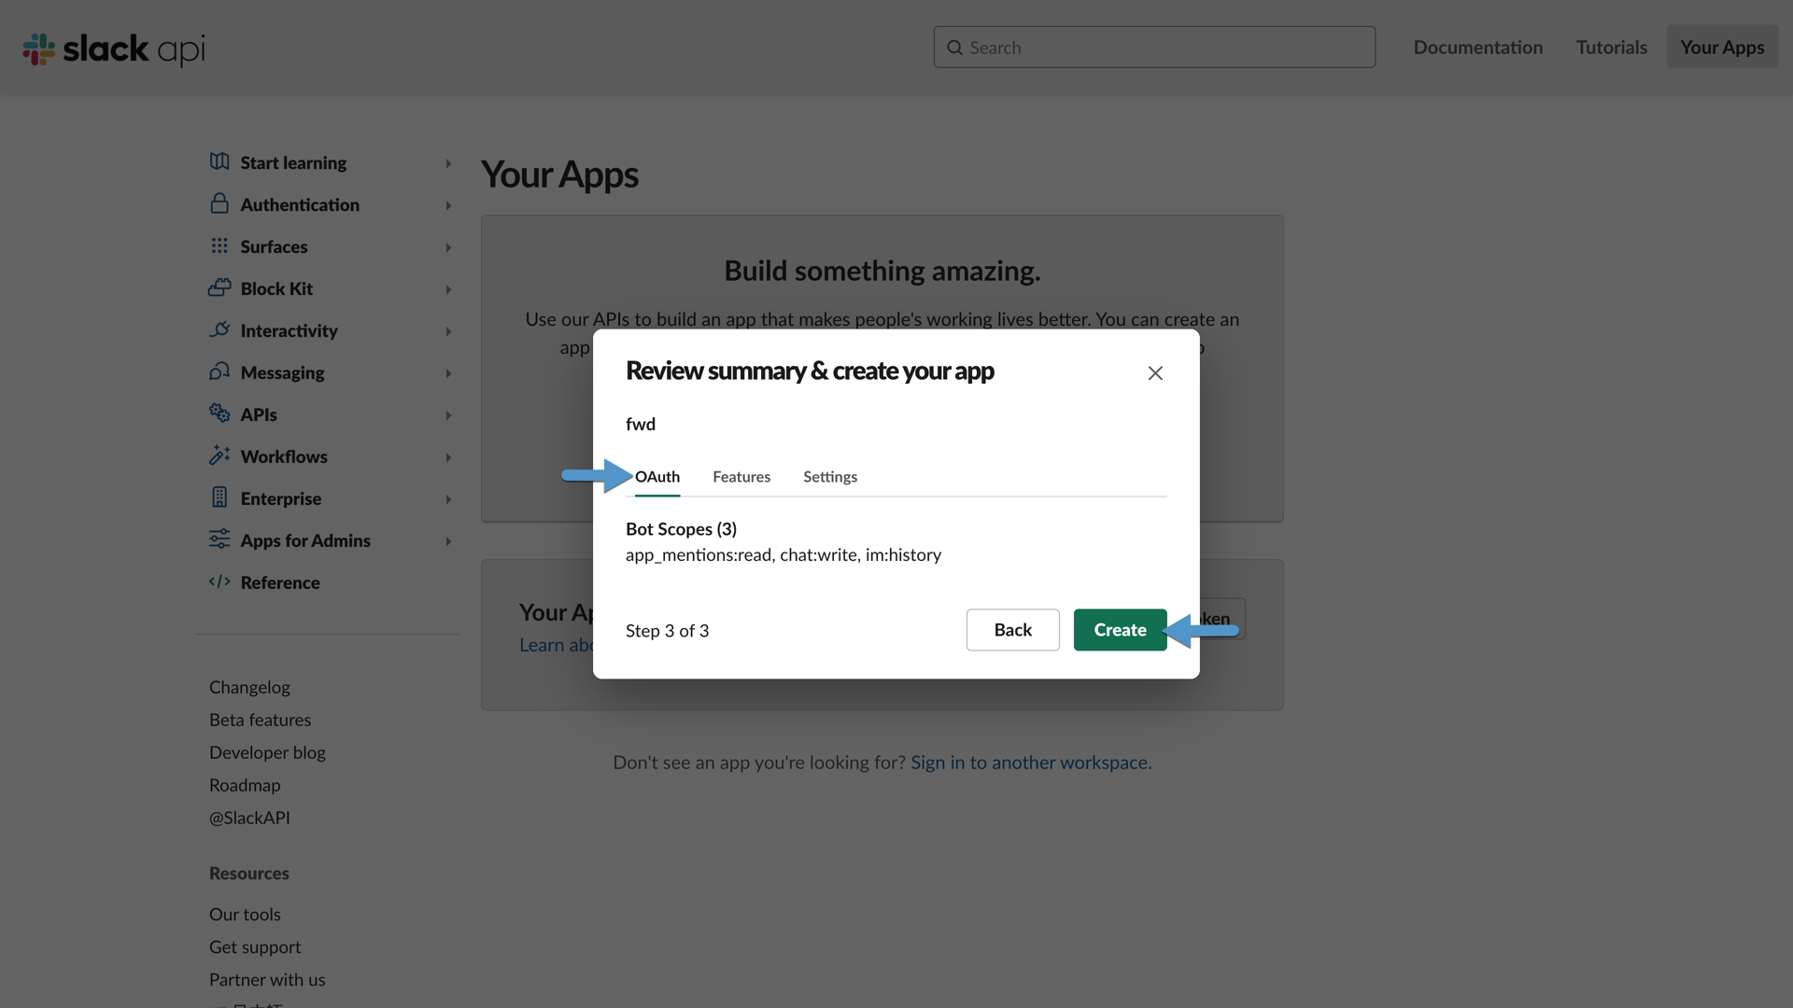
Task: Switch to the Features tab
Action: 741,477
